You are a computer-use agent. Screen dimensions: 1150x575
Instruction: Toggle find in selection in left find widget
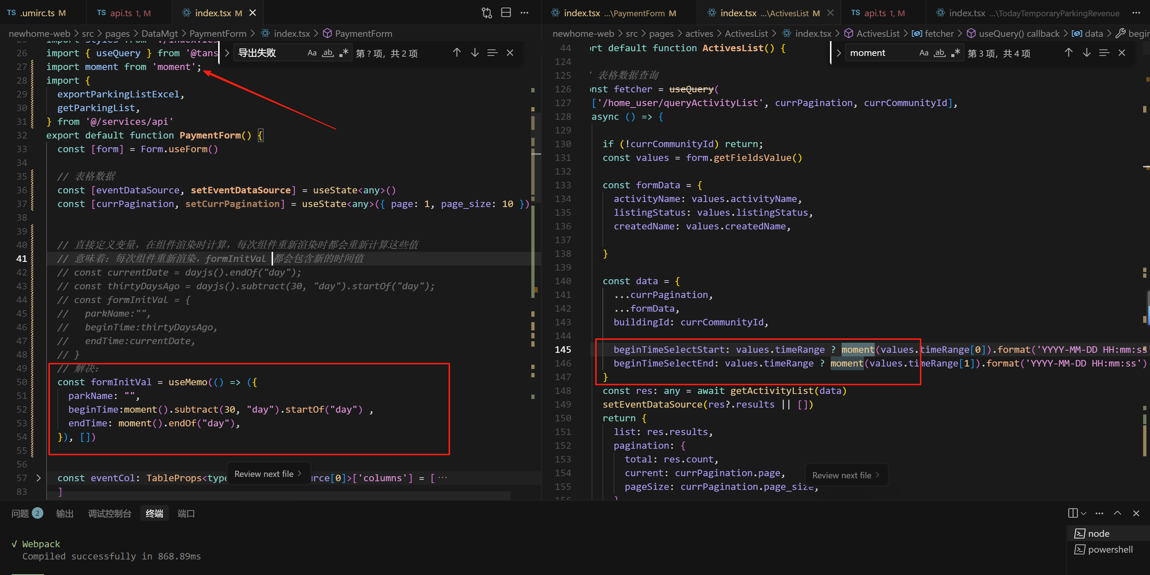(492, 53)
